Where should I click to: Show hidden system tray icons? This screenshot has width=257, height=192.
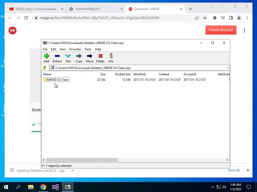[x=212, y=187]
